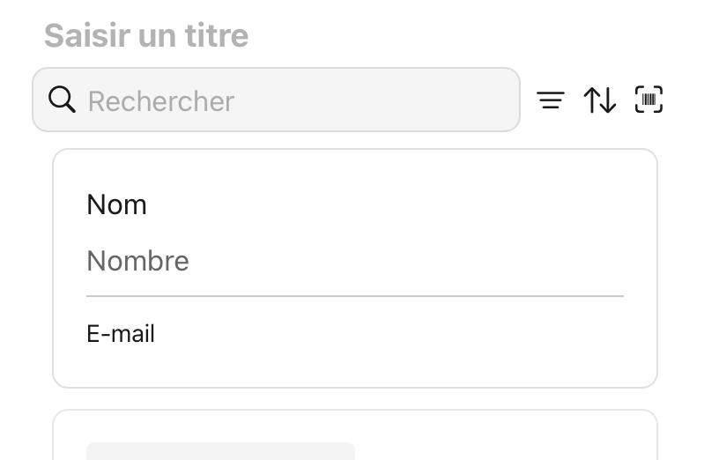Click the "Saisir un titre" title field
This screenshot has width=719, height=460.
(x=146, y=36)
